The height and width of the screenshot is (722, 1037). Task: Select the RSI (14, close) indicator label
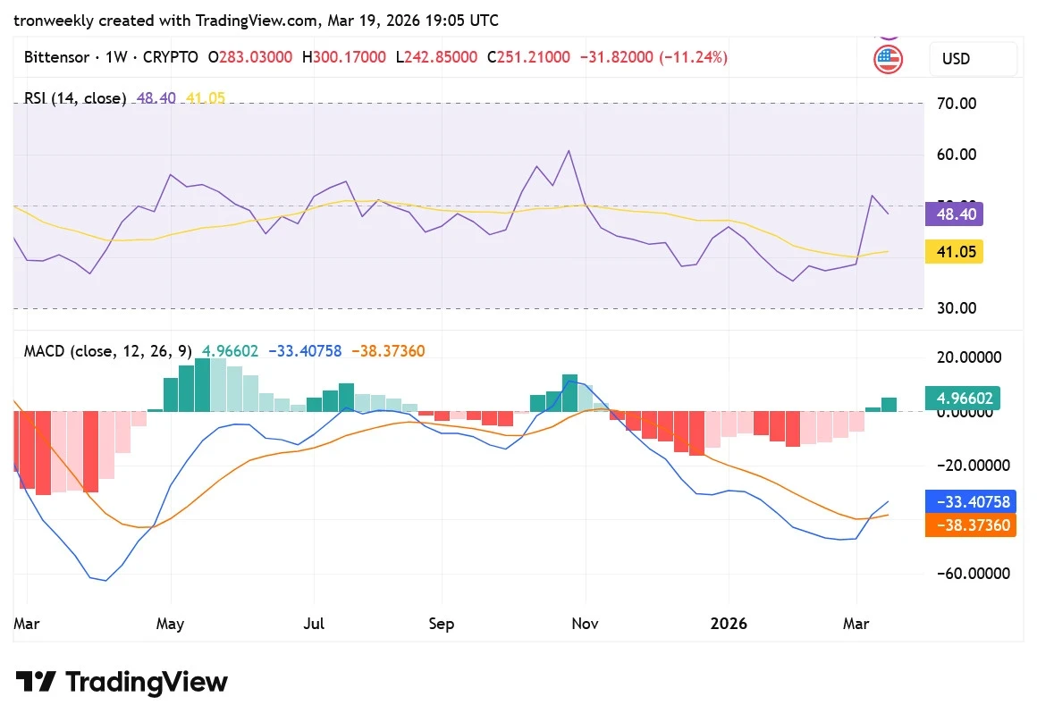pyautogui.click(x=74, y=98)
